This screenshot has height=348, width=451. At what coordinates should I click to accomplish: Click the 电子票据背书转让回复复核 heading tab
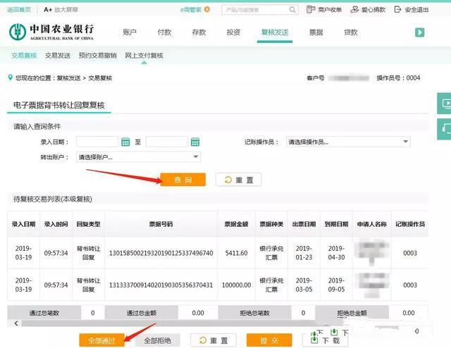(59, 105)
